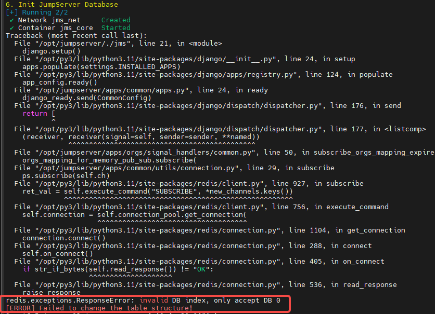Viewport: 435px width, 314px height.
Task: Click the redis/connection.py line 405 entry
Action: 199,261
